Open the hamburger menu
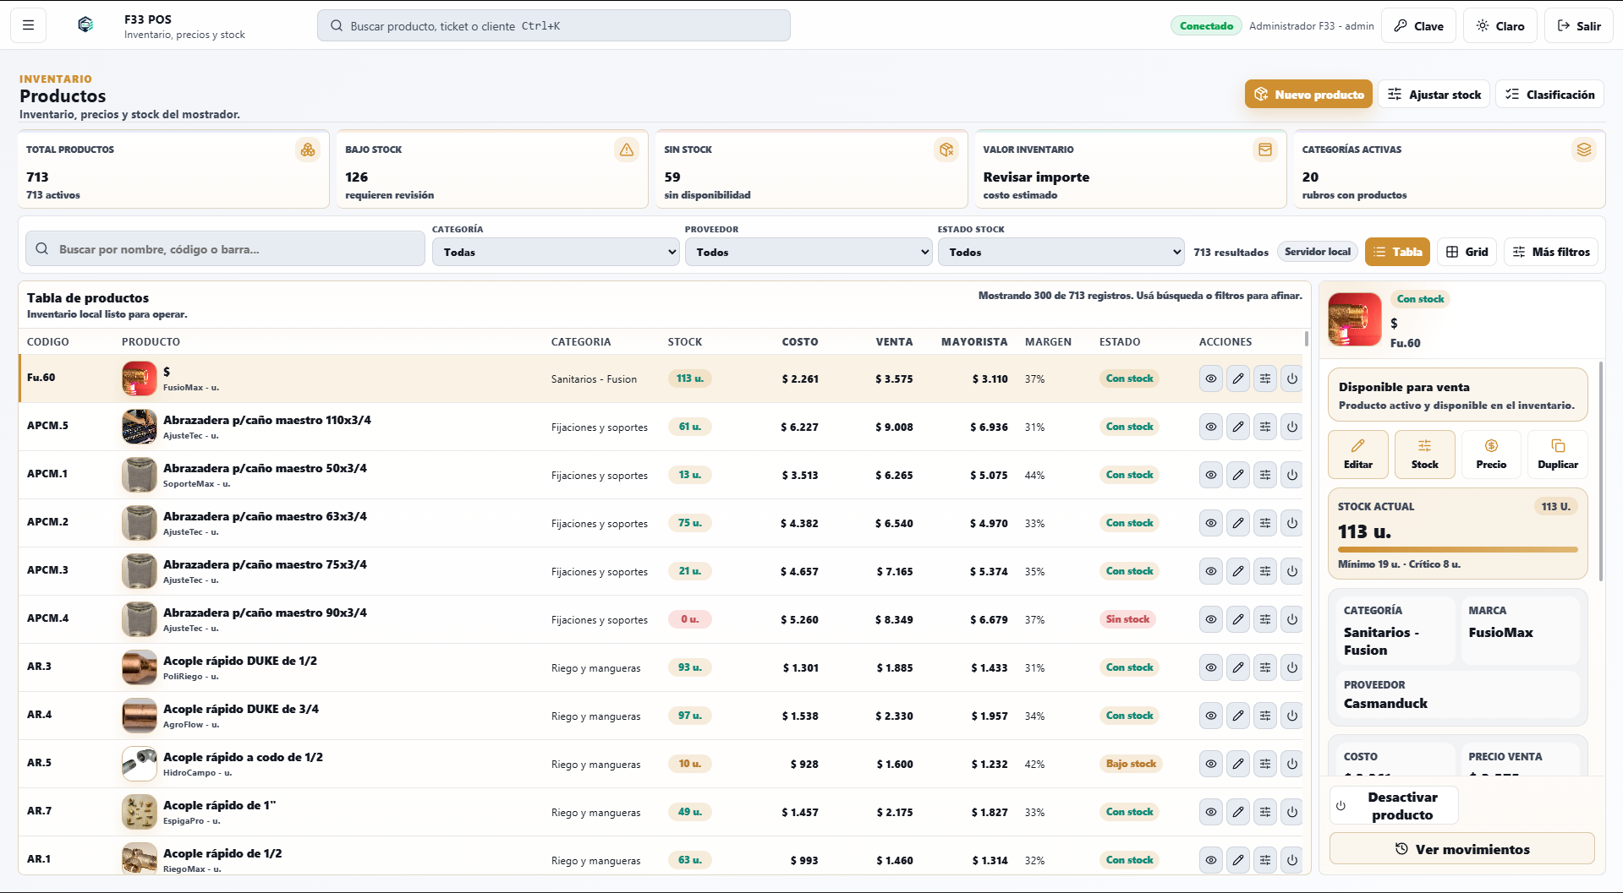The image size is (1623, 893). 28,25
